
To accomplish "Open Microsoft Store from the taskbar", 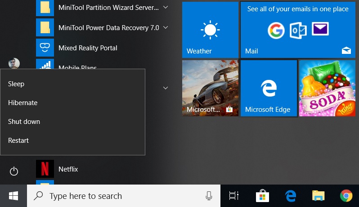I will click(262, 196).
